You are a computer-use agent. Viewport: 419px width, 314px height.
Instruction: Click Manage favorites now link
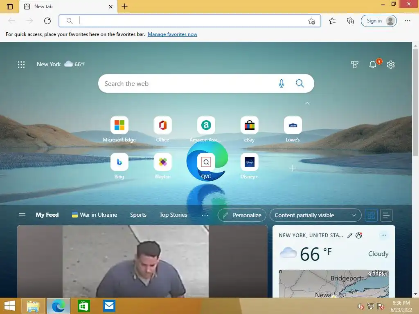pyautogui.click(x=172, y=34)
